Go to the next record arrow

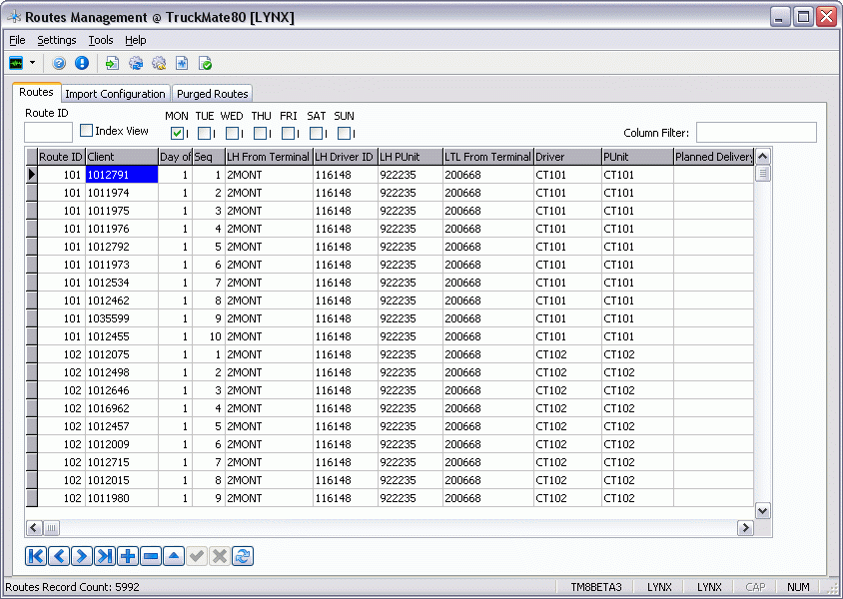(82, 556)
